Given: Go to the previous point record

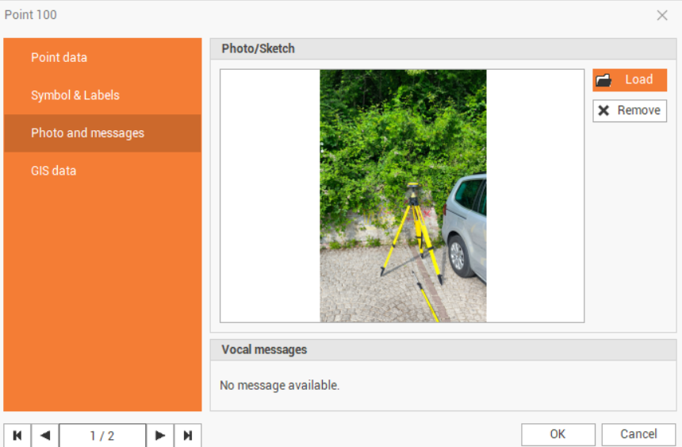Looking at the screenshot, I should 45,435.
